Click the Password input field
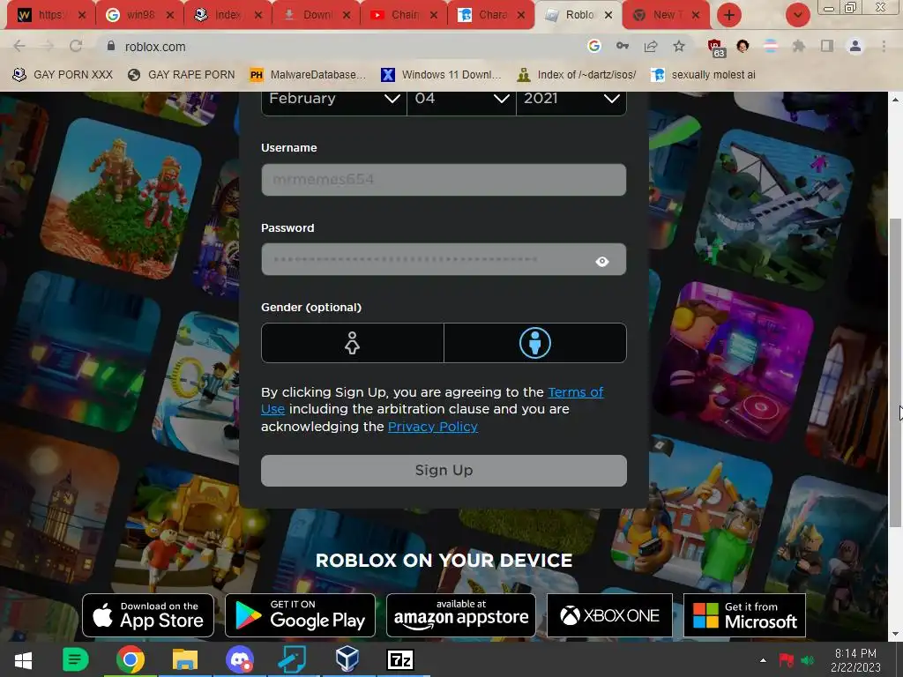Image resolution: width=903 pixels, height=677 pixels. [x=444, y=259]
